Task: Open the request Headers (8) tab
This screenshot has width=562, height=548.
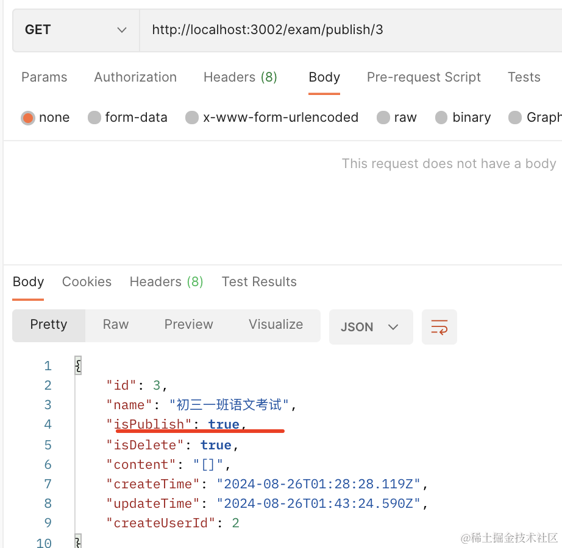Action: click(x=240, y=77)
